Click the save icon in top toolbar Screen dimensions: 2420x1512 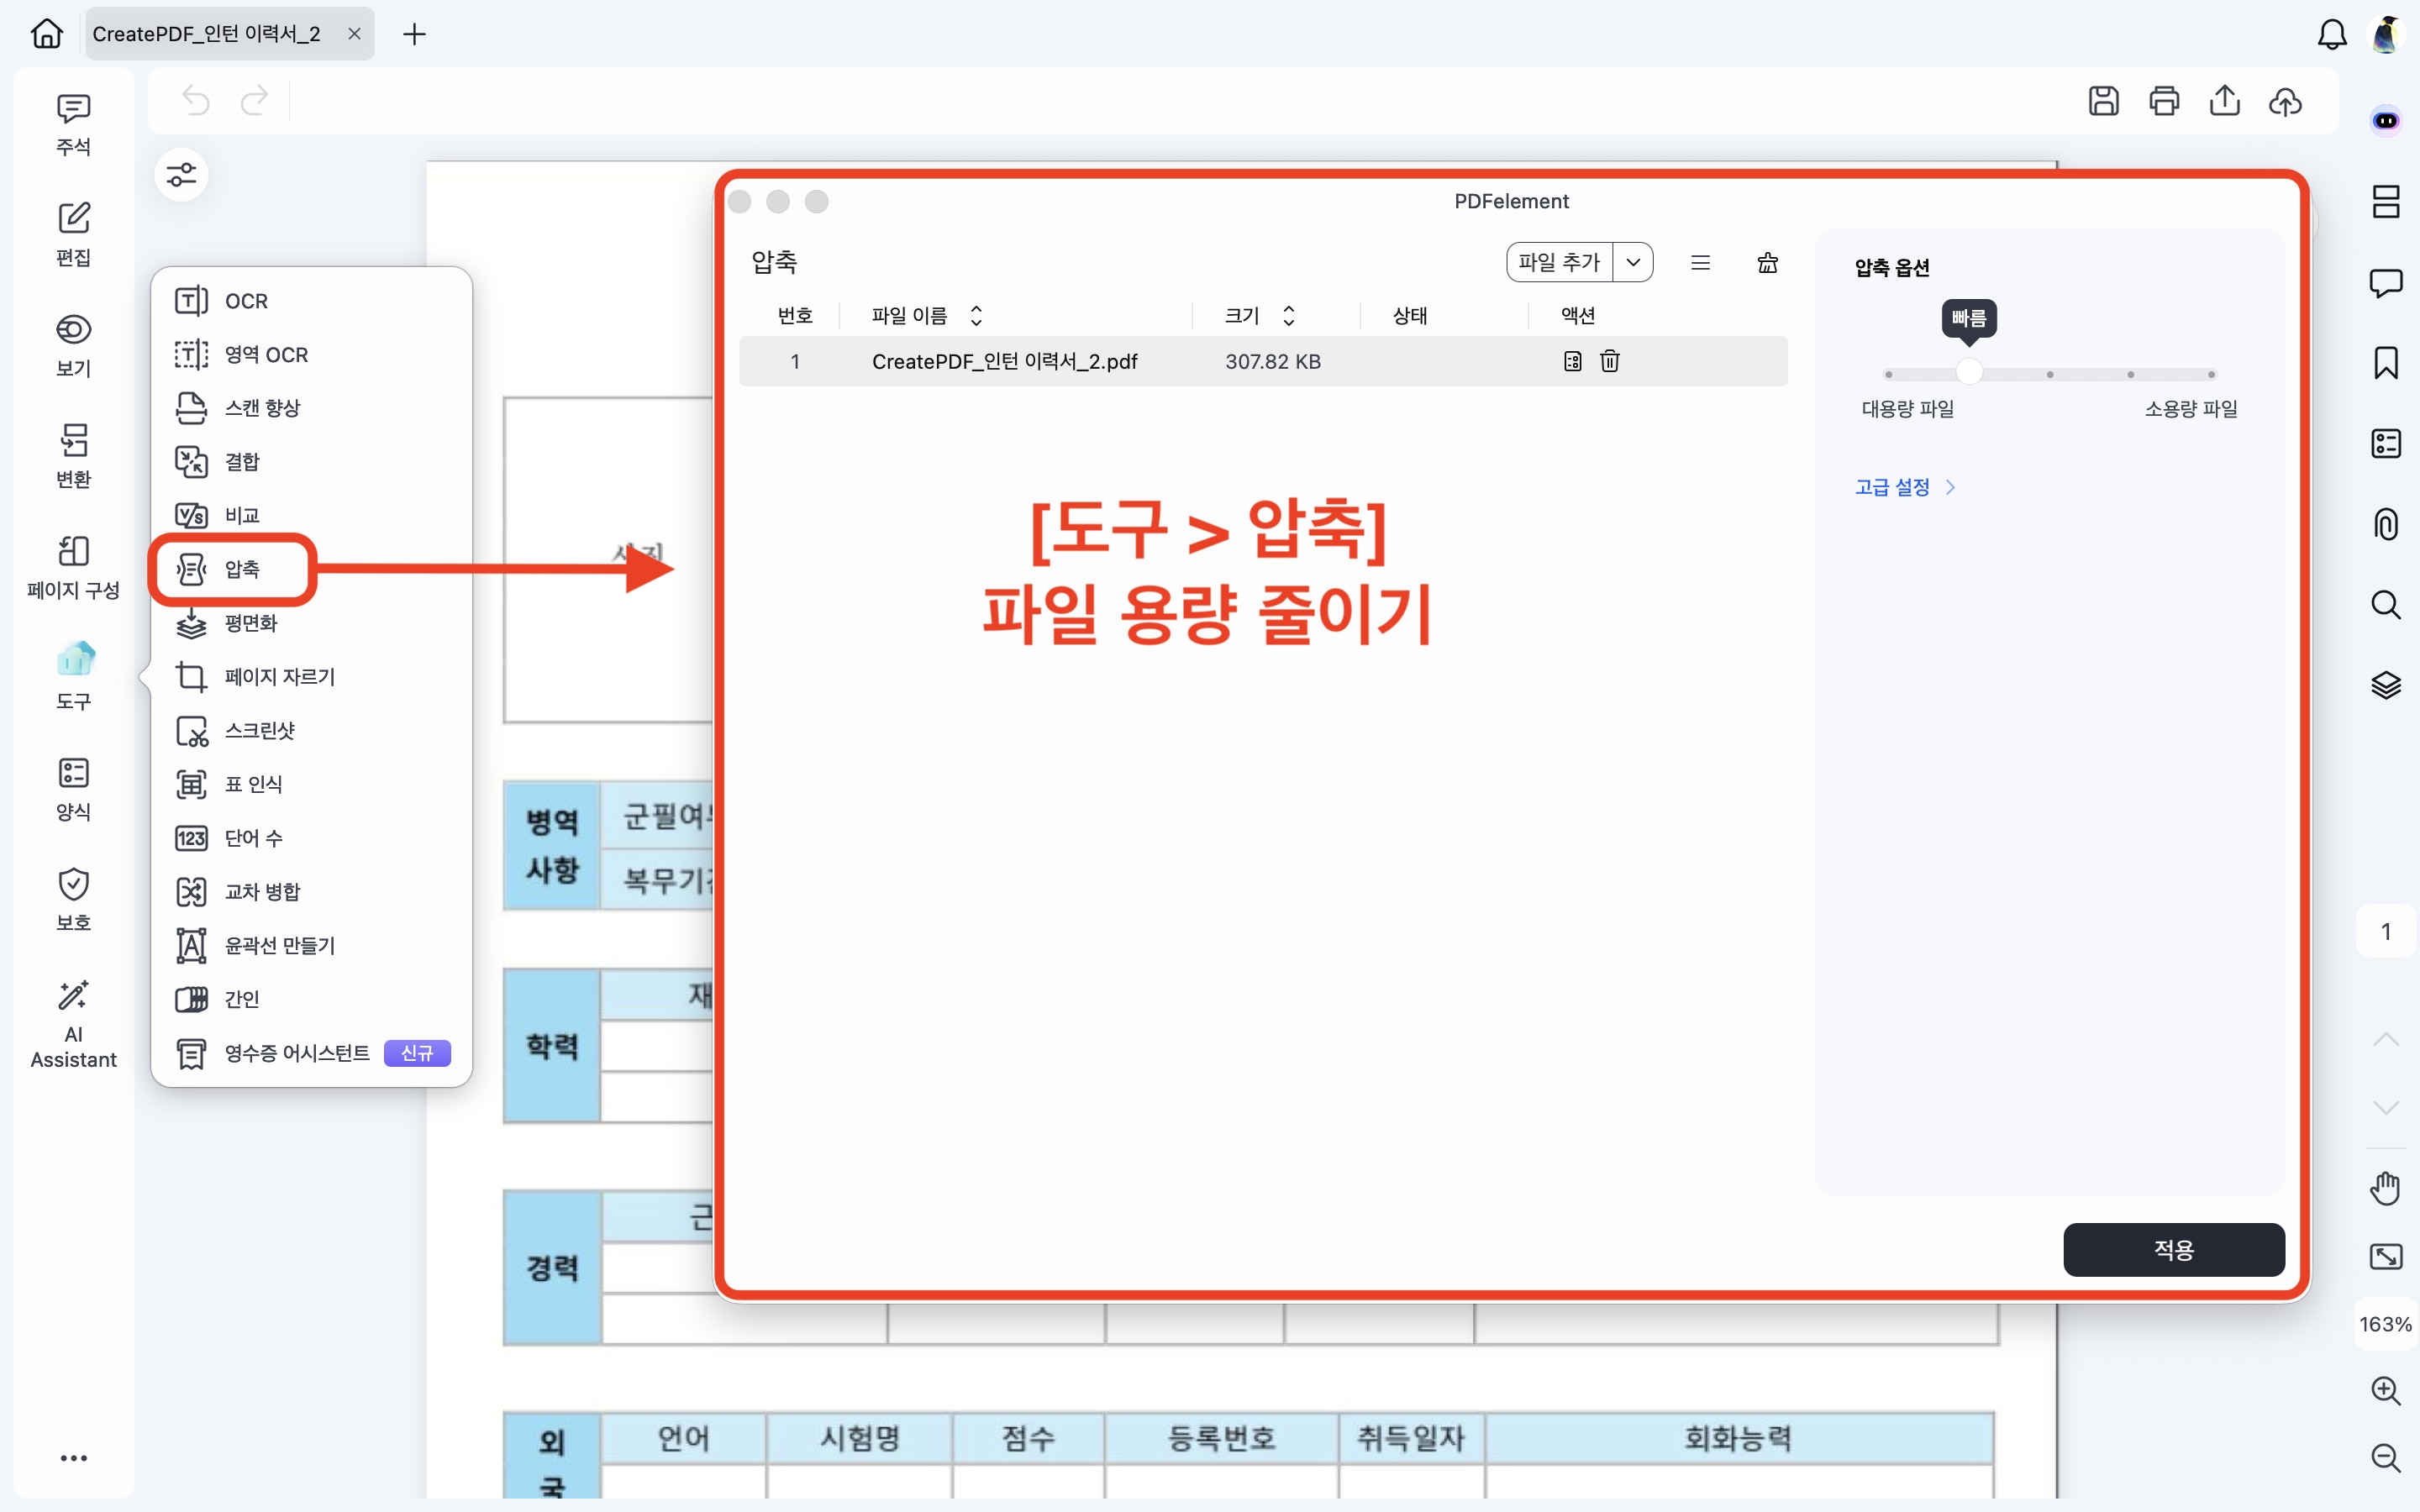point(2103,101)
